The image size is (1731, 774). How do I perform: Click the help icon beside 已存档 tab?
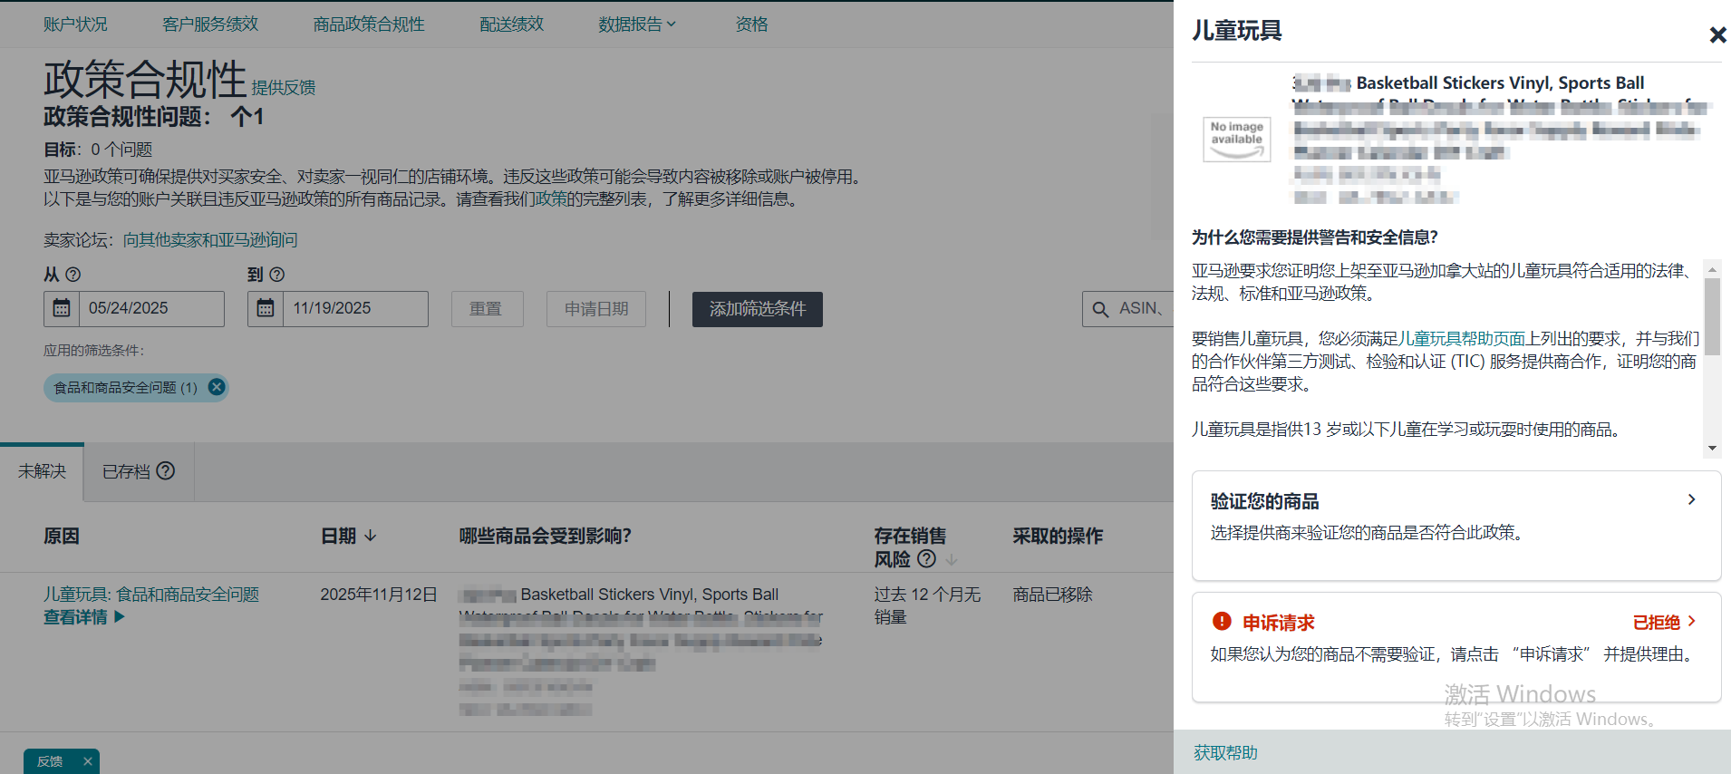pyautogui.click(x=166, y=470)
